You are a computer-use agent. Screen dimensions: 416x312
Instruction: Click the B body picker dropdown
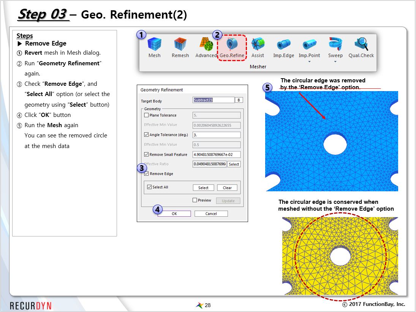point(240,100)
